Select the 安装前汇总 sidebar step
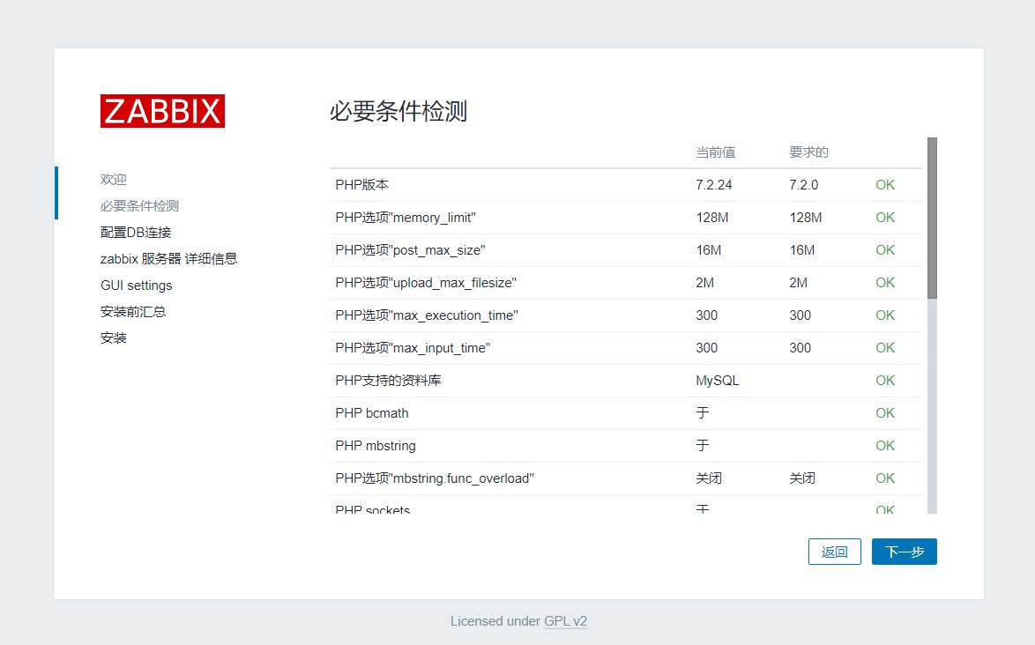Viewport: 1035px width, 645px height. click(x=132, y=311)
